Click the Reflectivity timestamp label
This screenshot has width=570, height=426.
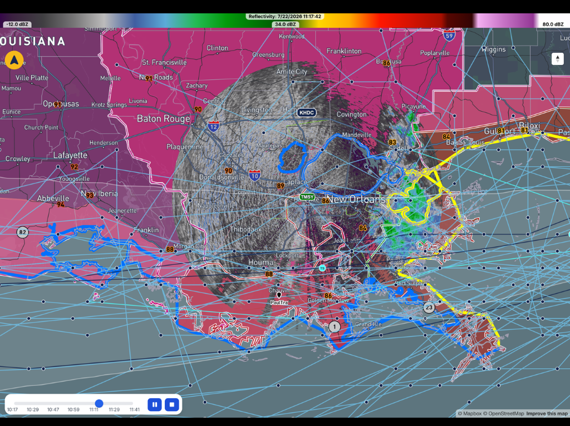(x=285, y=17)
